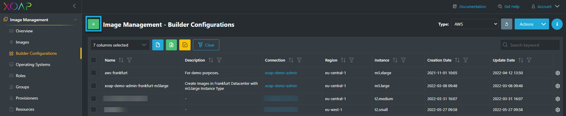Open the AWS Type dropdown

475,24
